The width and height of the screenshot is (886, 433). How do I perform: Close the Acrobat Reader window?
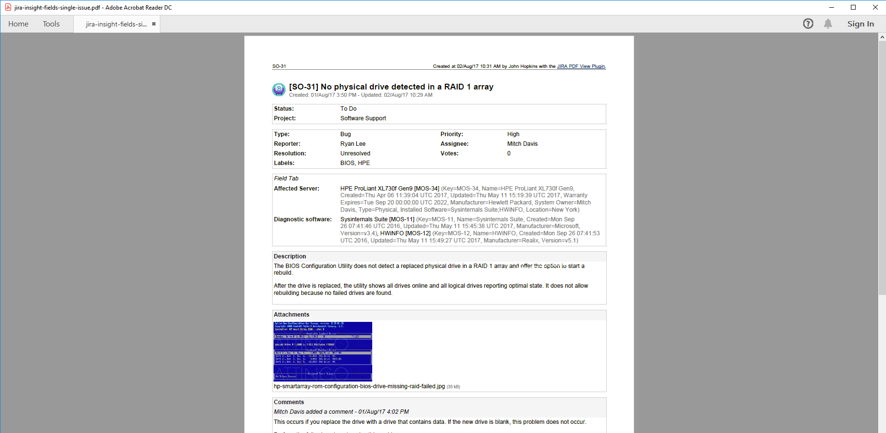[875, 7]
